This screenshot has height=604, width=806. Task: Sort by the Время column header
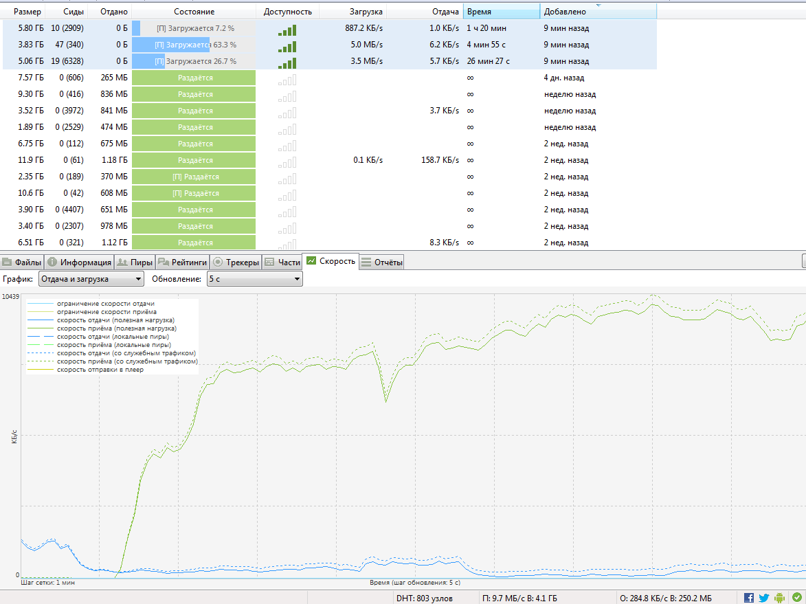click(x=502, y=12)
